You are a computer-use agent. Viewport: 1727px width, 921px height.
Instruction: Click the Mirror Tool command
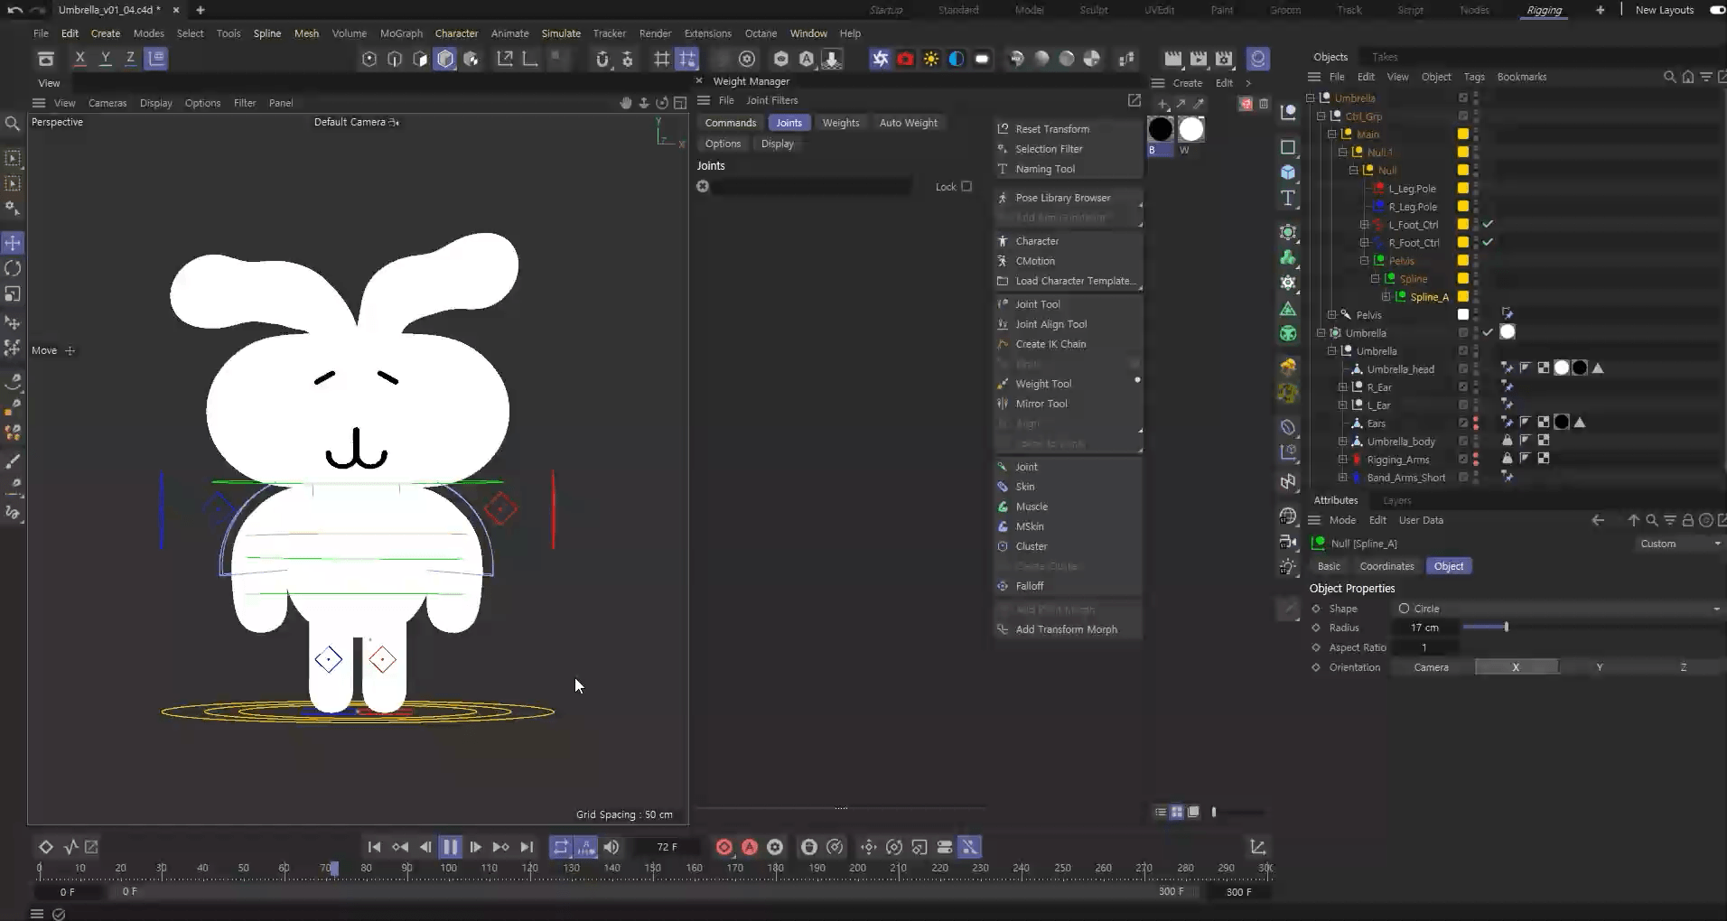click(x=1041, y=404)
